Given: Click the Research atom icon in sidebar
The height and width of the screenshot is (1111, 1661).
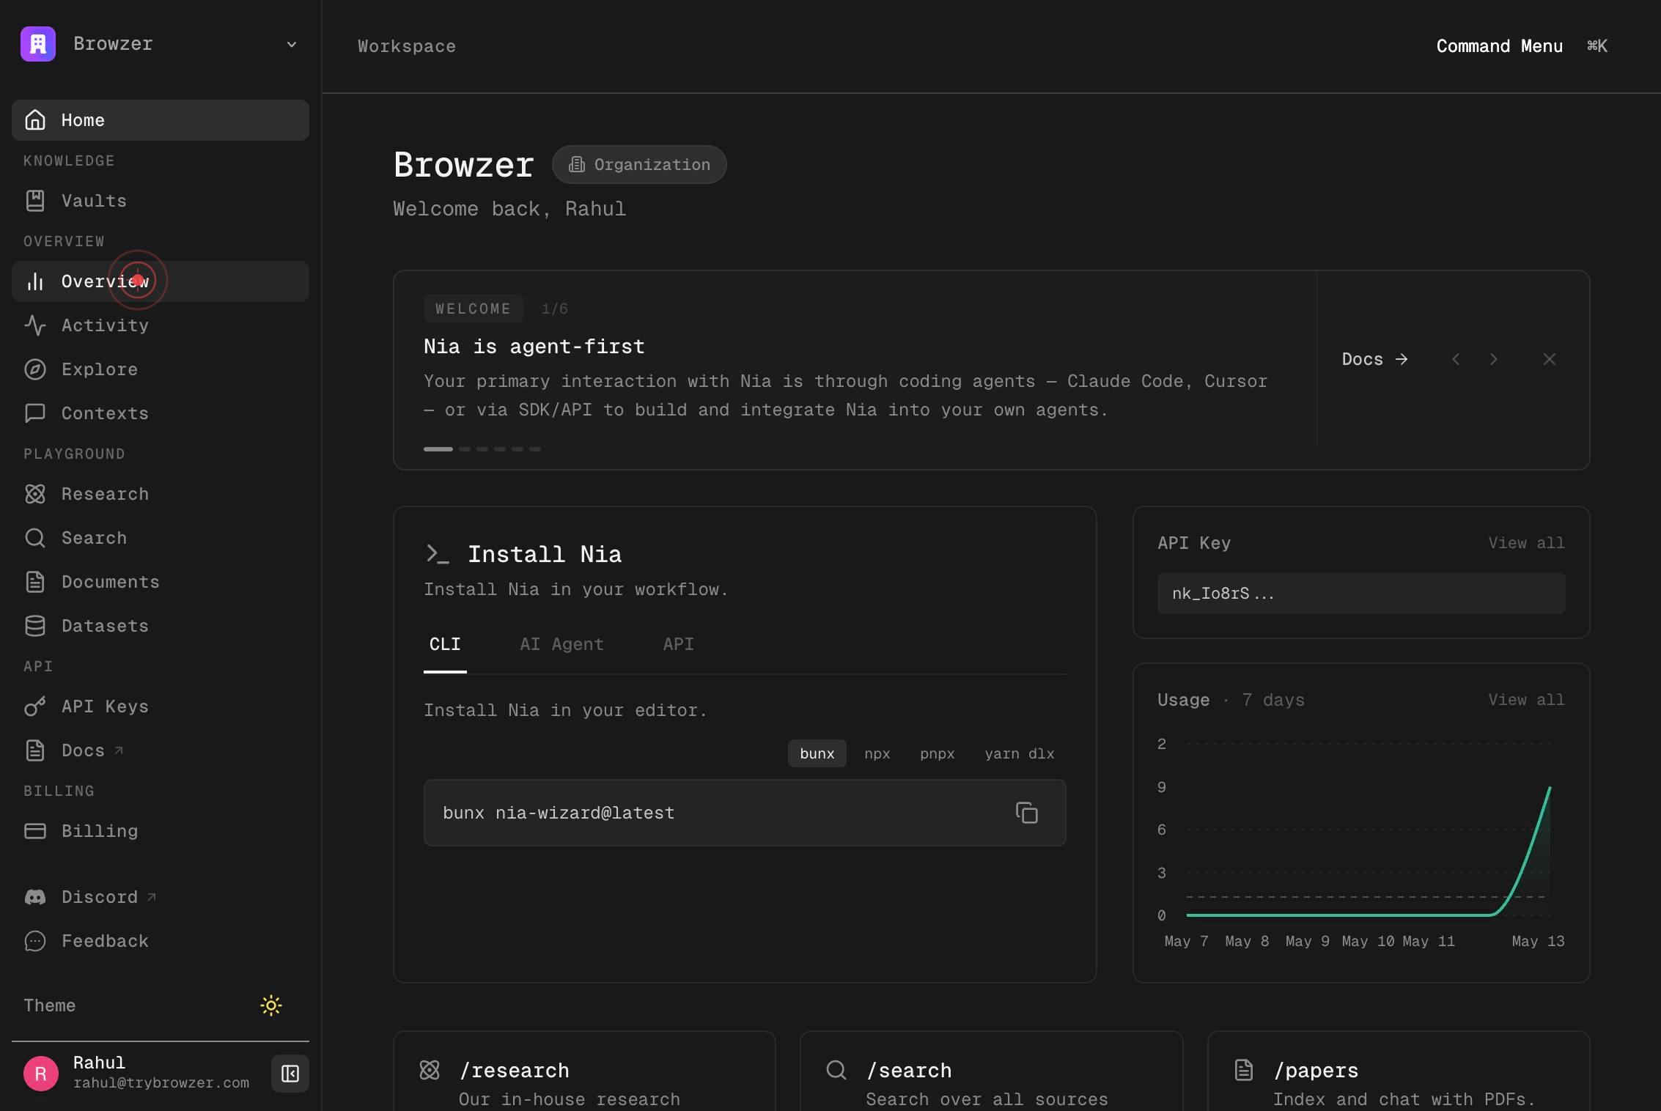Looking at the screenshot, I should [x=35, y=494].
